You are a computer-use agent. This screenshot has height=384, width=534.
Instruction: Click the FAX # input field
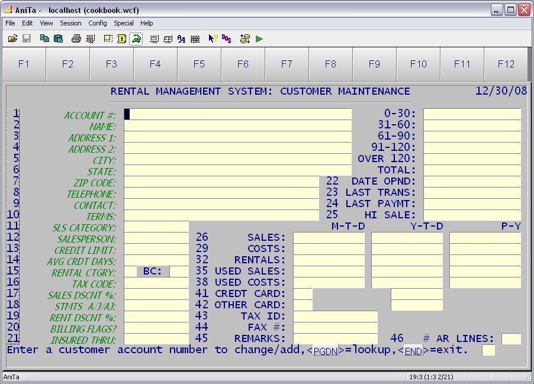336,328
